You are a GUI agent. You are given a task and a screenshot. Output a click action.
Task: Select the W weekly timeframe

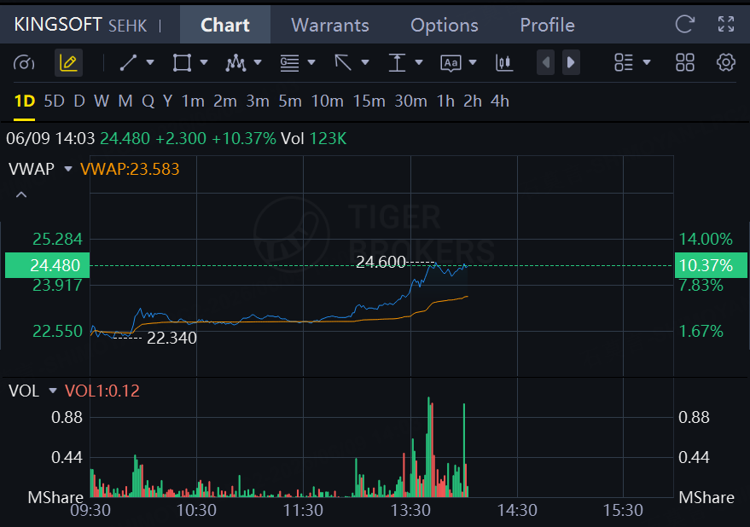(102, 101)
